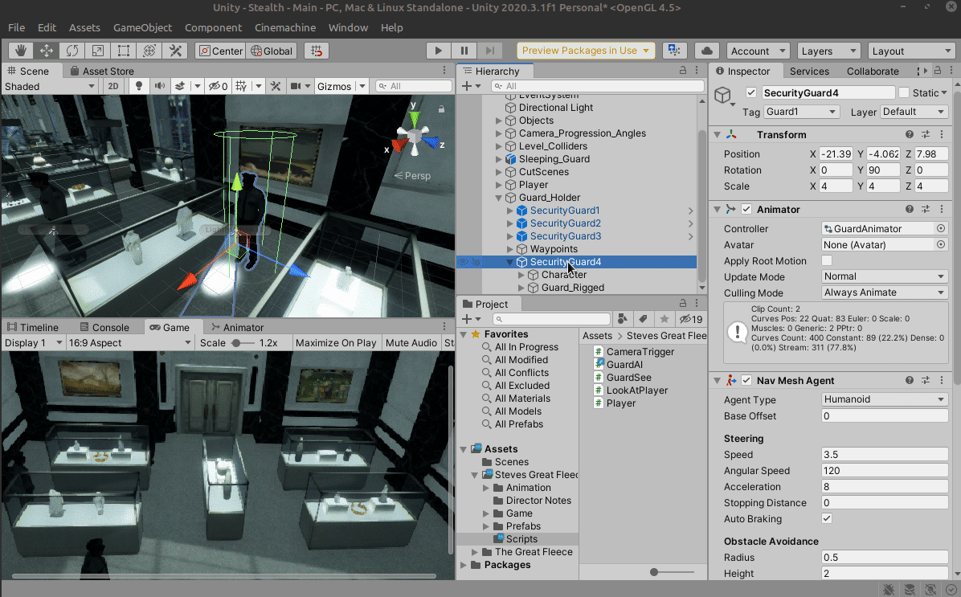Click the favorites star icon in Project toolbar
This screenshot has height=597, width=961.
click(x=664, y=319)
